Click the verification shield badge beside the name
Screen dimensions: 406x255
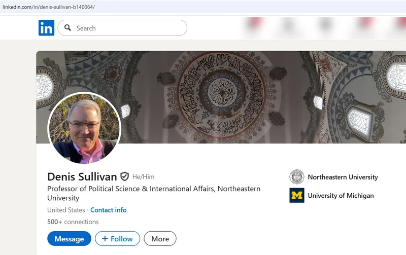click(x=124, y=176)
